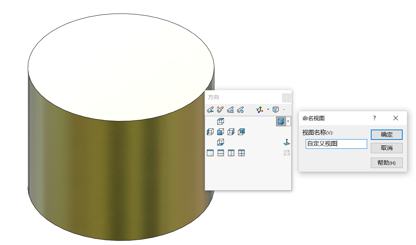Switch to two-view horizontal viewport layout
Screen dimensions: 416x245
click(221, 153)
